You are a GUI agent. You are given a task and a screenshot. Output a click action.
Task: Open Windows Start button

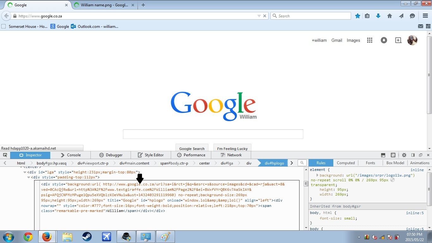(x=9, y=237)
